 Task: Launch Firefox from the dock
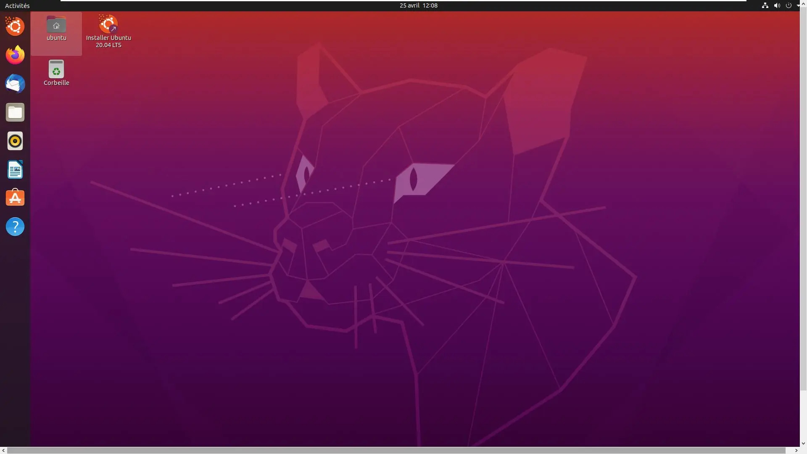click(x=15, y=55)
